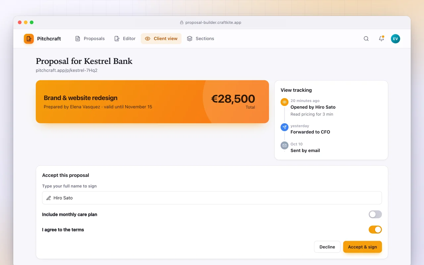
Task: Click the Accept this proposal heading
Action: tap(66, 175)
